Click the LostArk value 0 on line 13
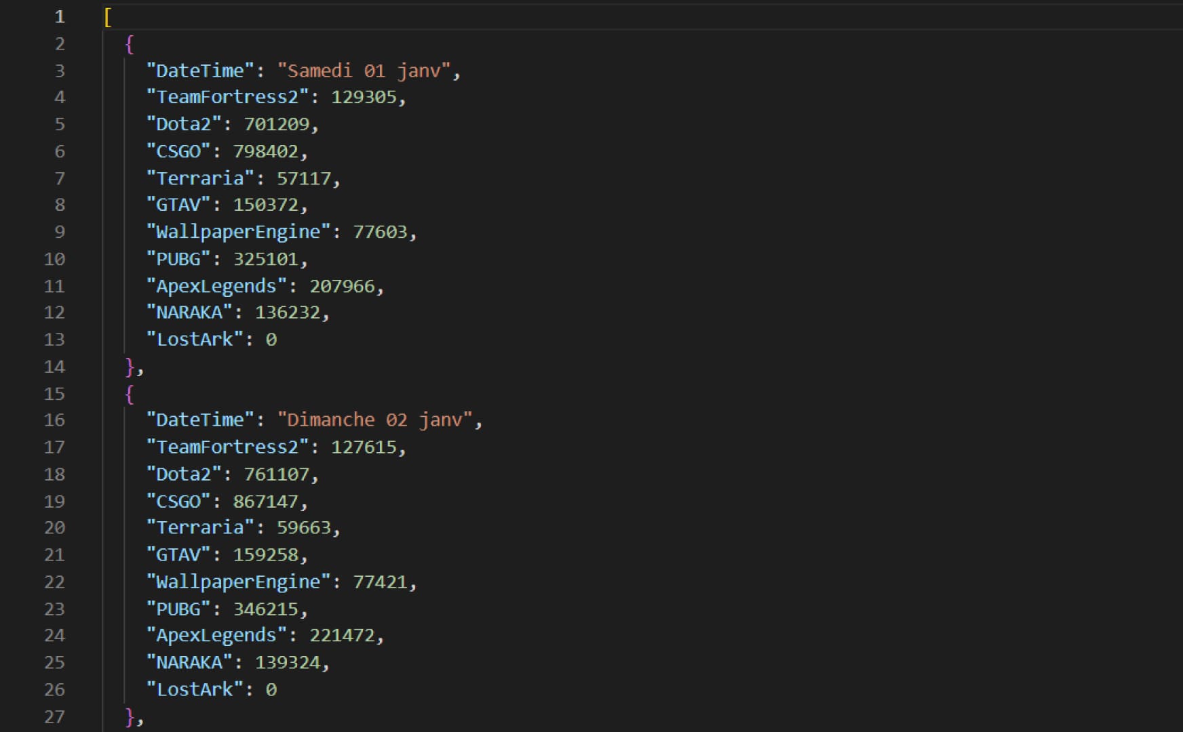This screenshot has width=1183, height=732. coord(271,340)
